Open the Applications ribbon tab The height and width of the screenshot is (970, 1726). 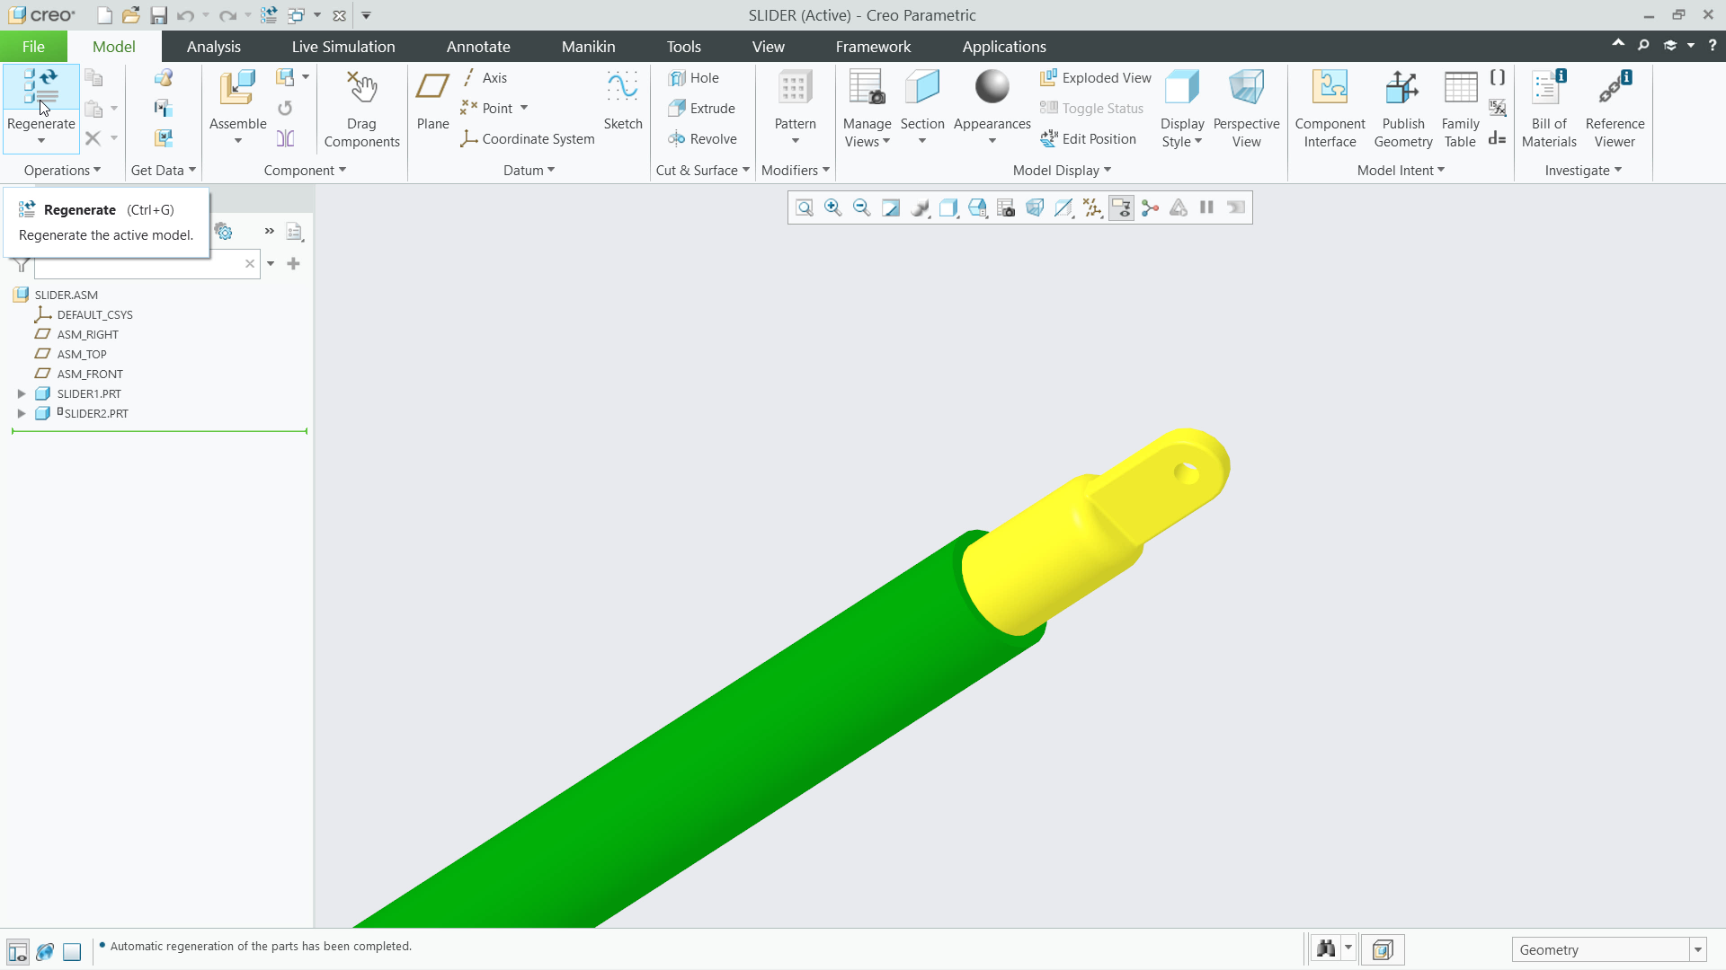coord(1004,46)
